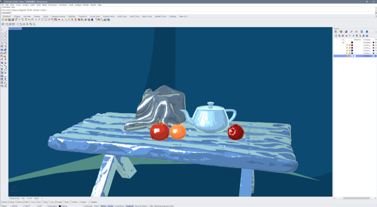This screenshot has width=377, height=207.
Task: Click the blue Help icon ending Standard toolbar
Action: coord(108,20)
